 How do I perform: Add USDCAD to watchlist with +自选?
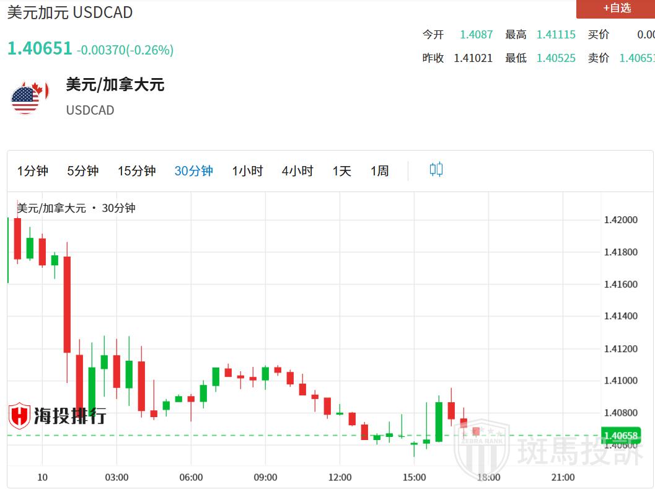[615, 9]
